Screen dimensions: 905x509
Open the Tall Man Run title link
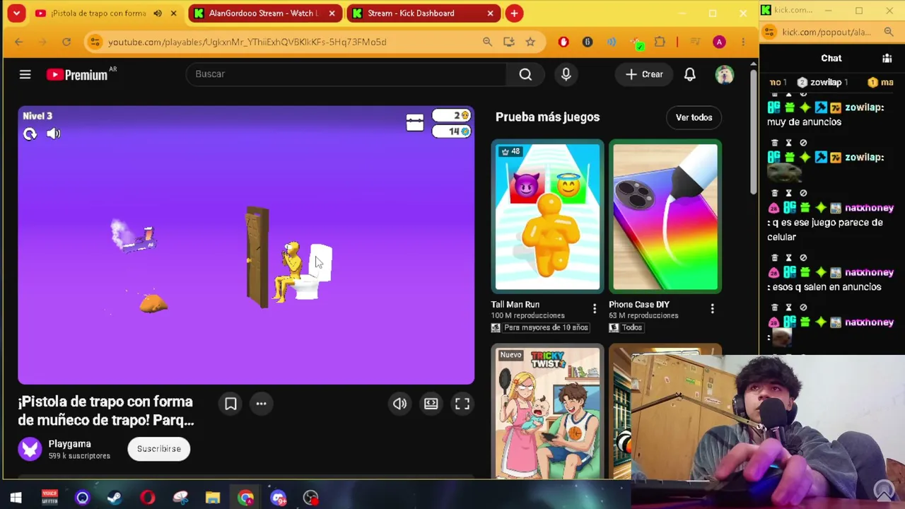(x=515, y=305)
